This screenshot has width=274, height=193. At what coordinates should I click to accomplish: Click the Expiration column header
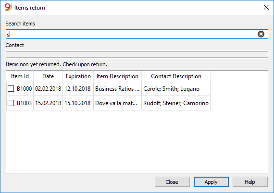tap(78, 76)
